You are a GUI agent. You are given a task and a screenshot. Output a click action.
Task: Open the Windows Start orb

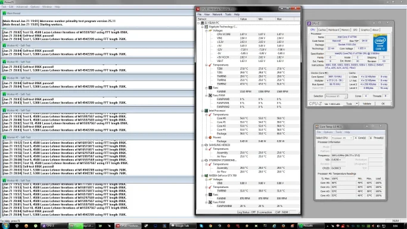click(x=5, y=225)
